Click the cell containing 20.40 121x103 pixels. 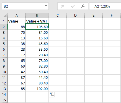pyautogui.click(x=37, y=55)
